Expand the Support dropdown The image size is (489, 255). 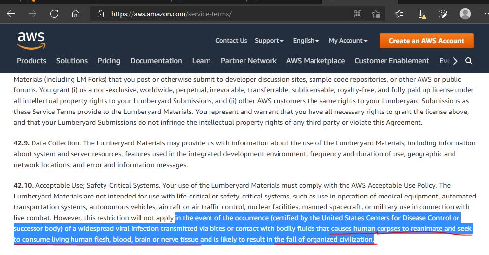click(x=269, y=41)
